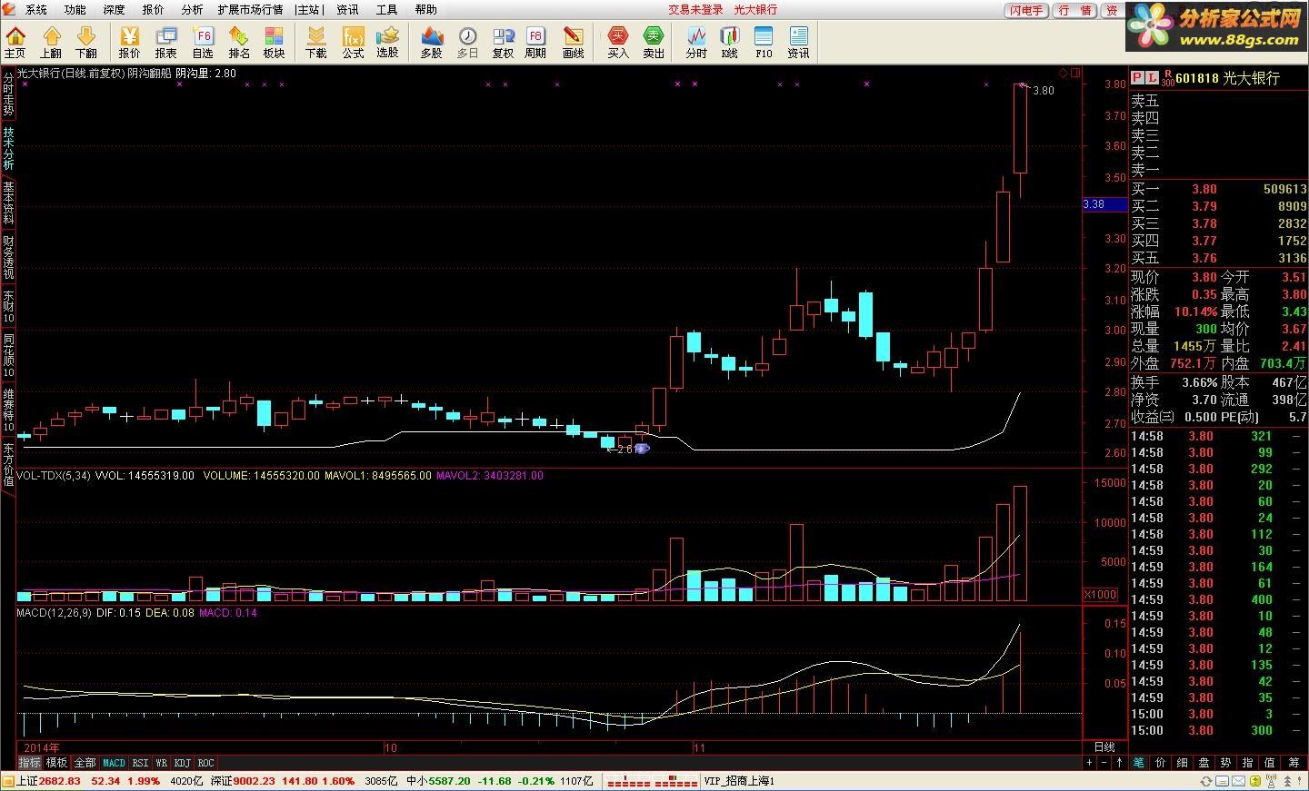Viewport: 1309px width, 791px height.
Task: Click the 下翻 page-down arrow icon
Action: 85,42
